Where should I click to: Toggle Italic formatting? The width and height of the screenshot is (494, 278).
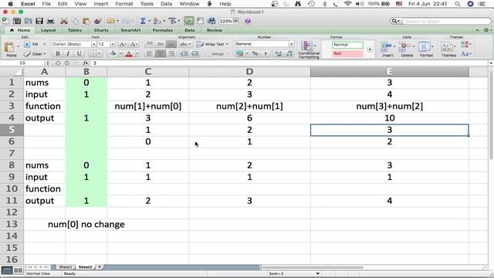68,53
